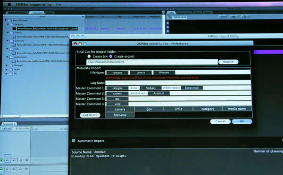Collapse the Italy bin
The height and width of the screenshot is (175, 283).
point(8,49)
